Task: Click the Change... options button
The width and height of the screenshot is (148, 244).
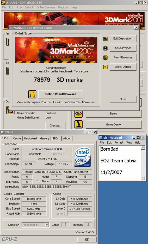Action: (56, 126)
